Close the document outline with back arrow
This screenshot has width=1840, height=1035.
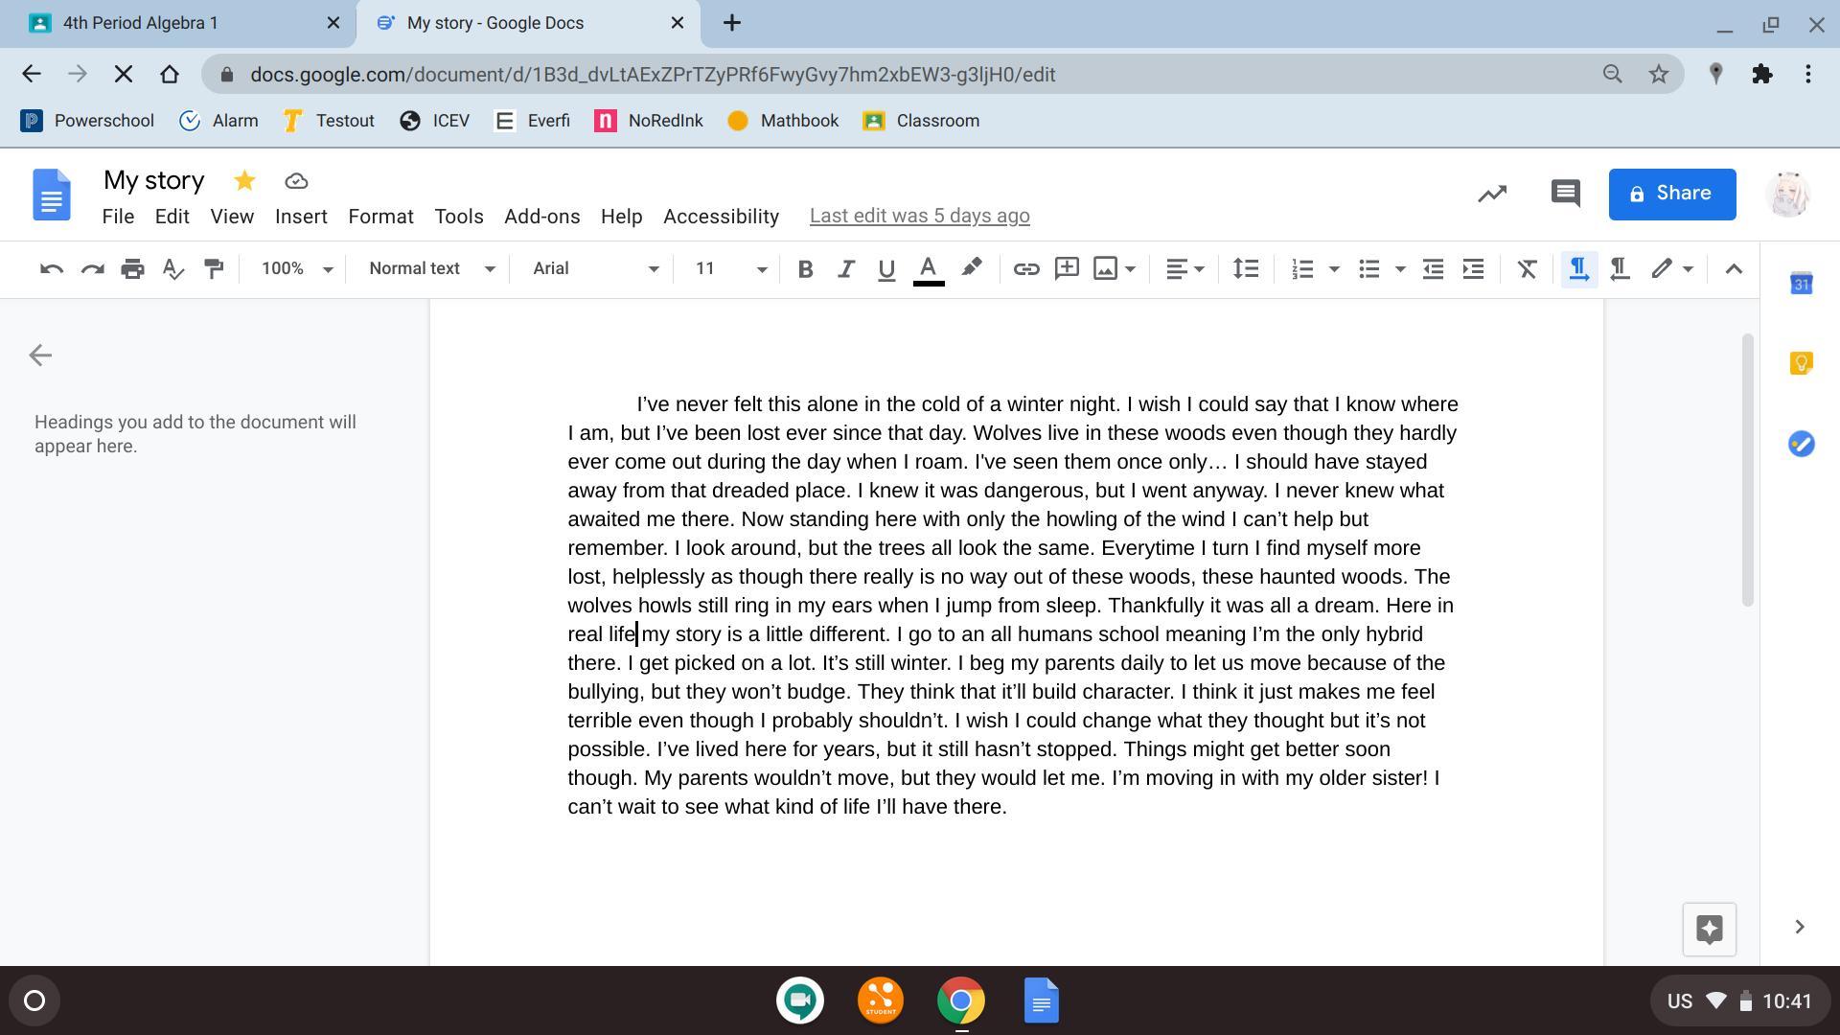40,356
